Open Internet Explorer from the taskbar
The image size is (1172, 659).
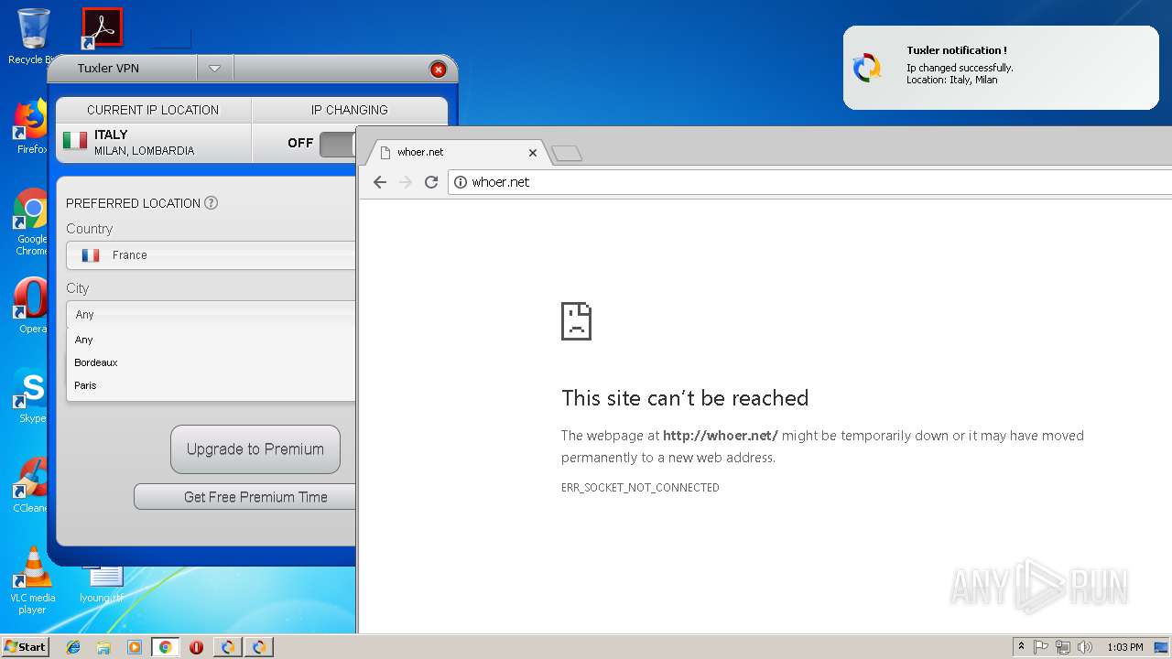(73, 647)
